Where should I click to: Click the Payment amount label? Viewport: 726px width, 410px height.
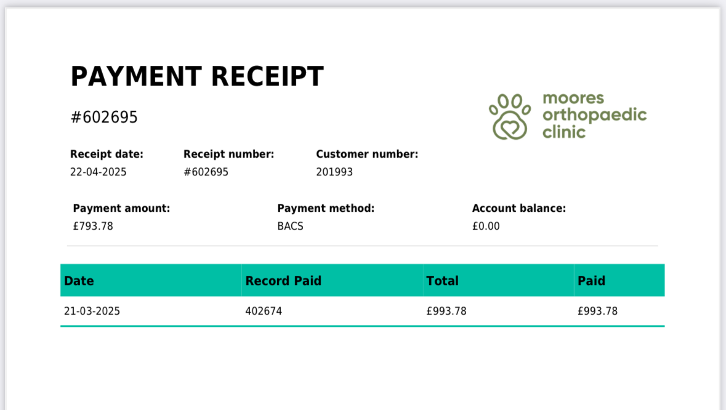click(121, 208)
